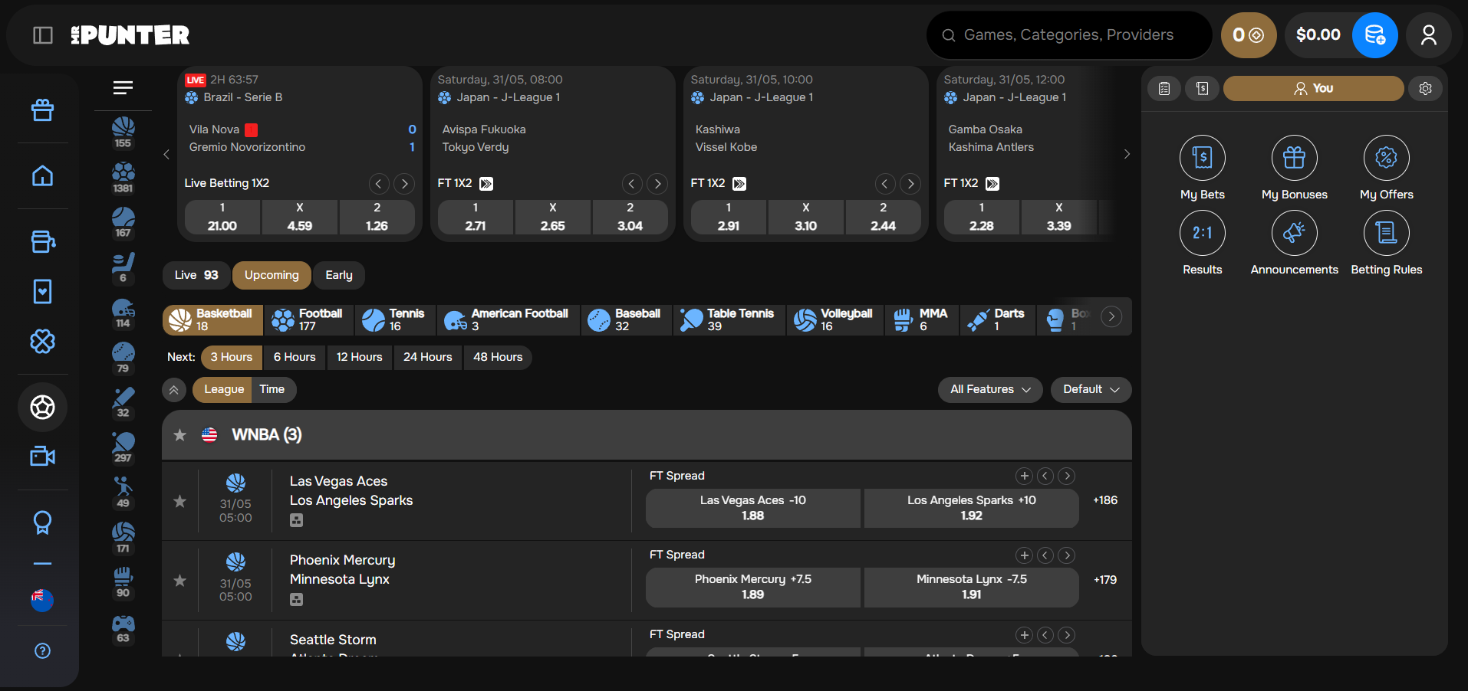Toggle the sidebar panel icon beside the Punter logo

pos(43,35)
